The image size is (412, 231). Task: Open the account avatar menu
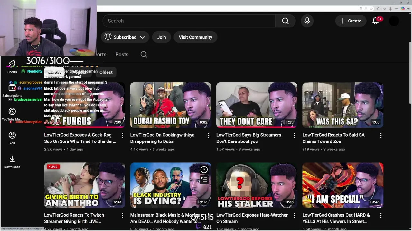tap(394, 21)
